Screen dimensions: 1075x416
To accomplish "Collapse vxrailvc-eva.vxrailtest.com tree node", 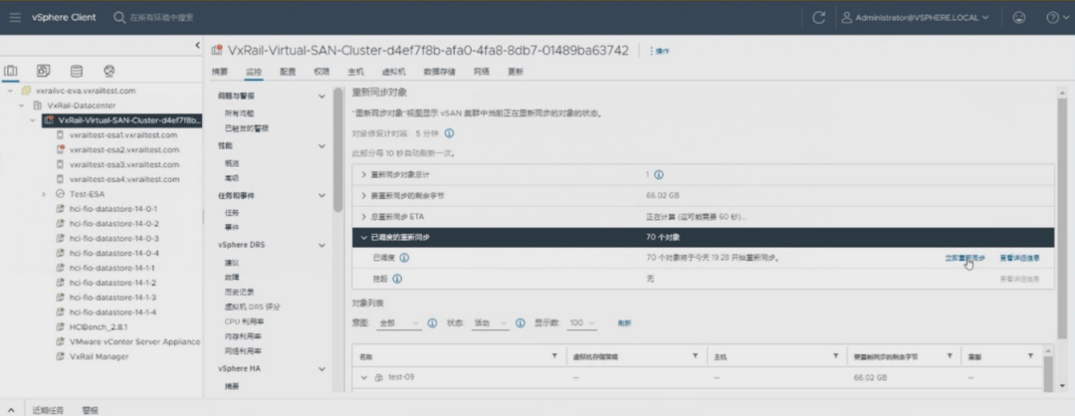I will point(10,91).
